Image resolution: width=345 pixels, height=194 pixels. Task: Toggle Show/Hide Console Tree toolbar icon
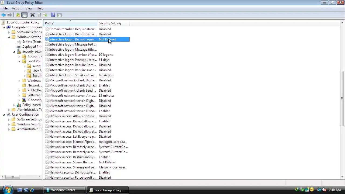tap(25, 15)
